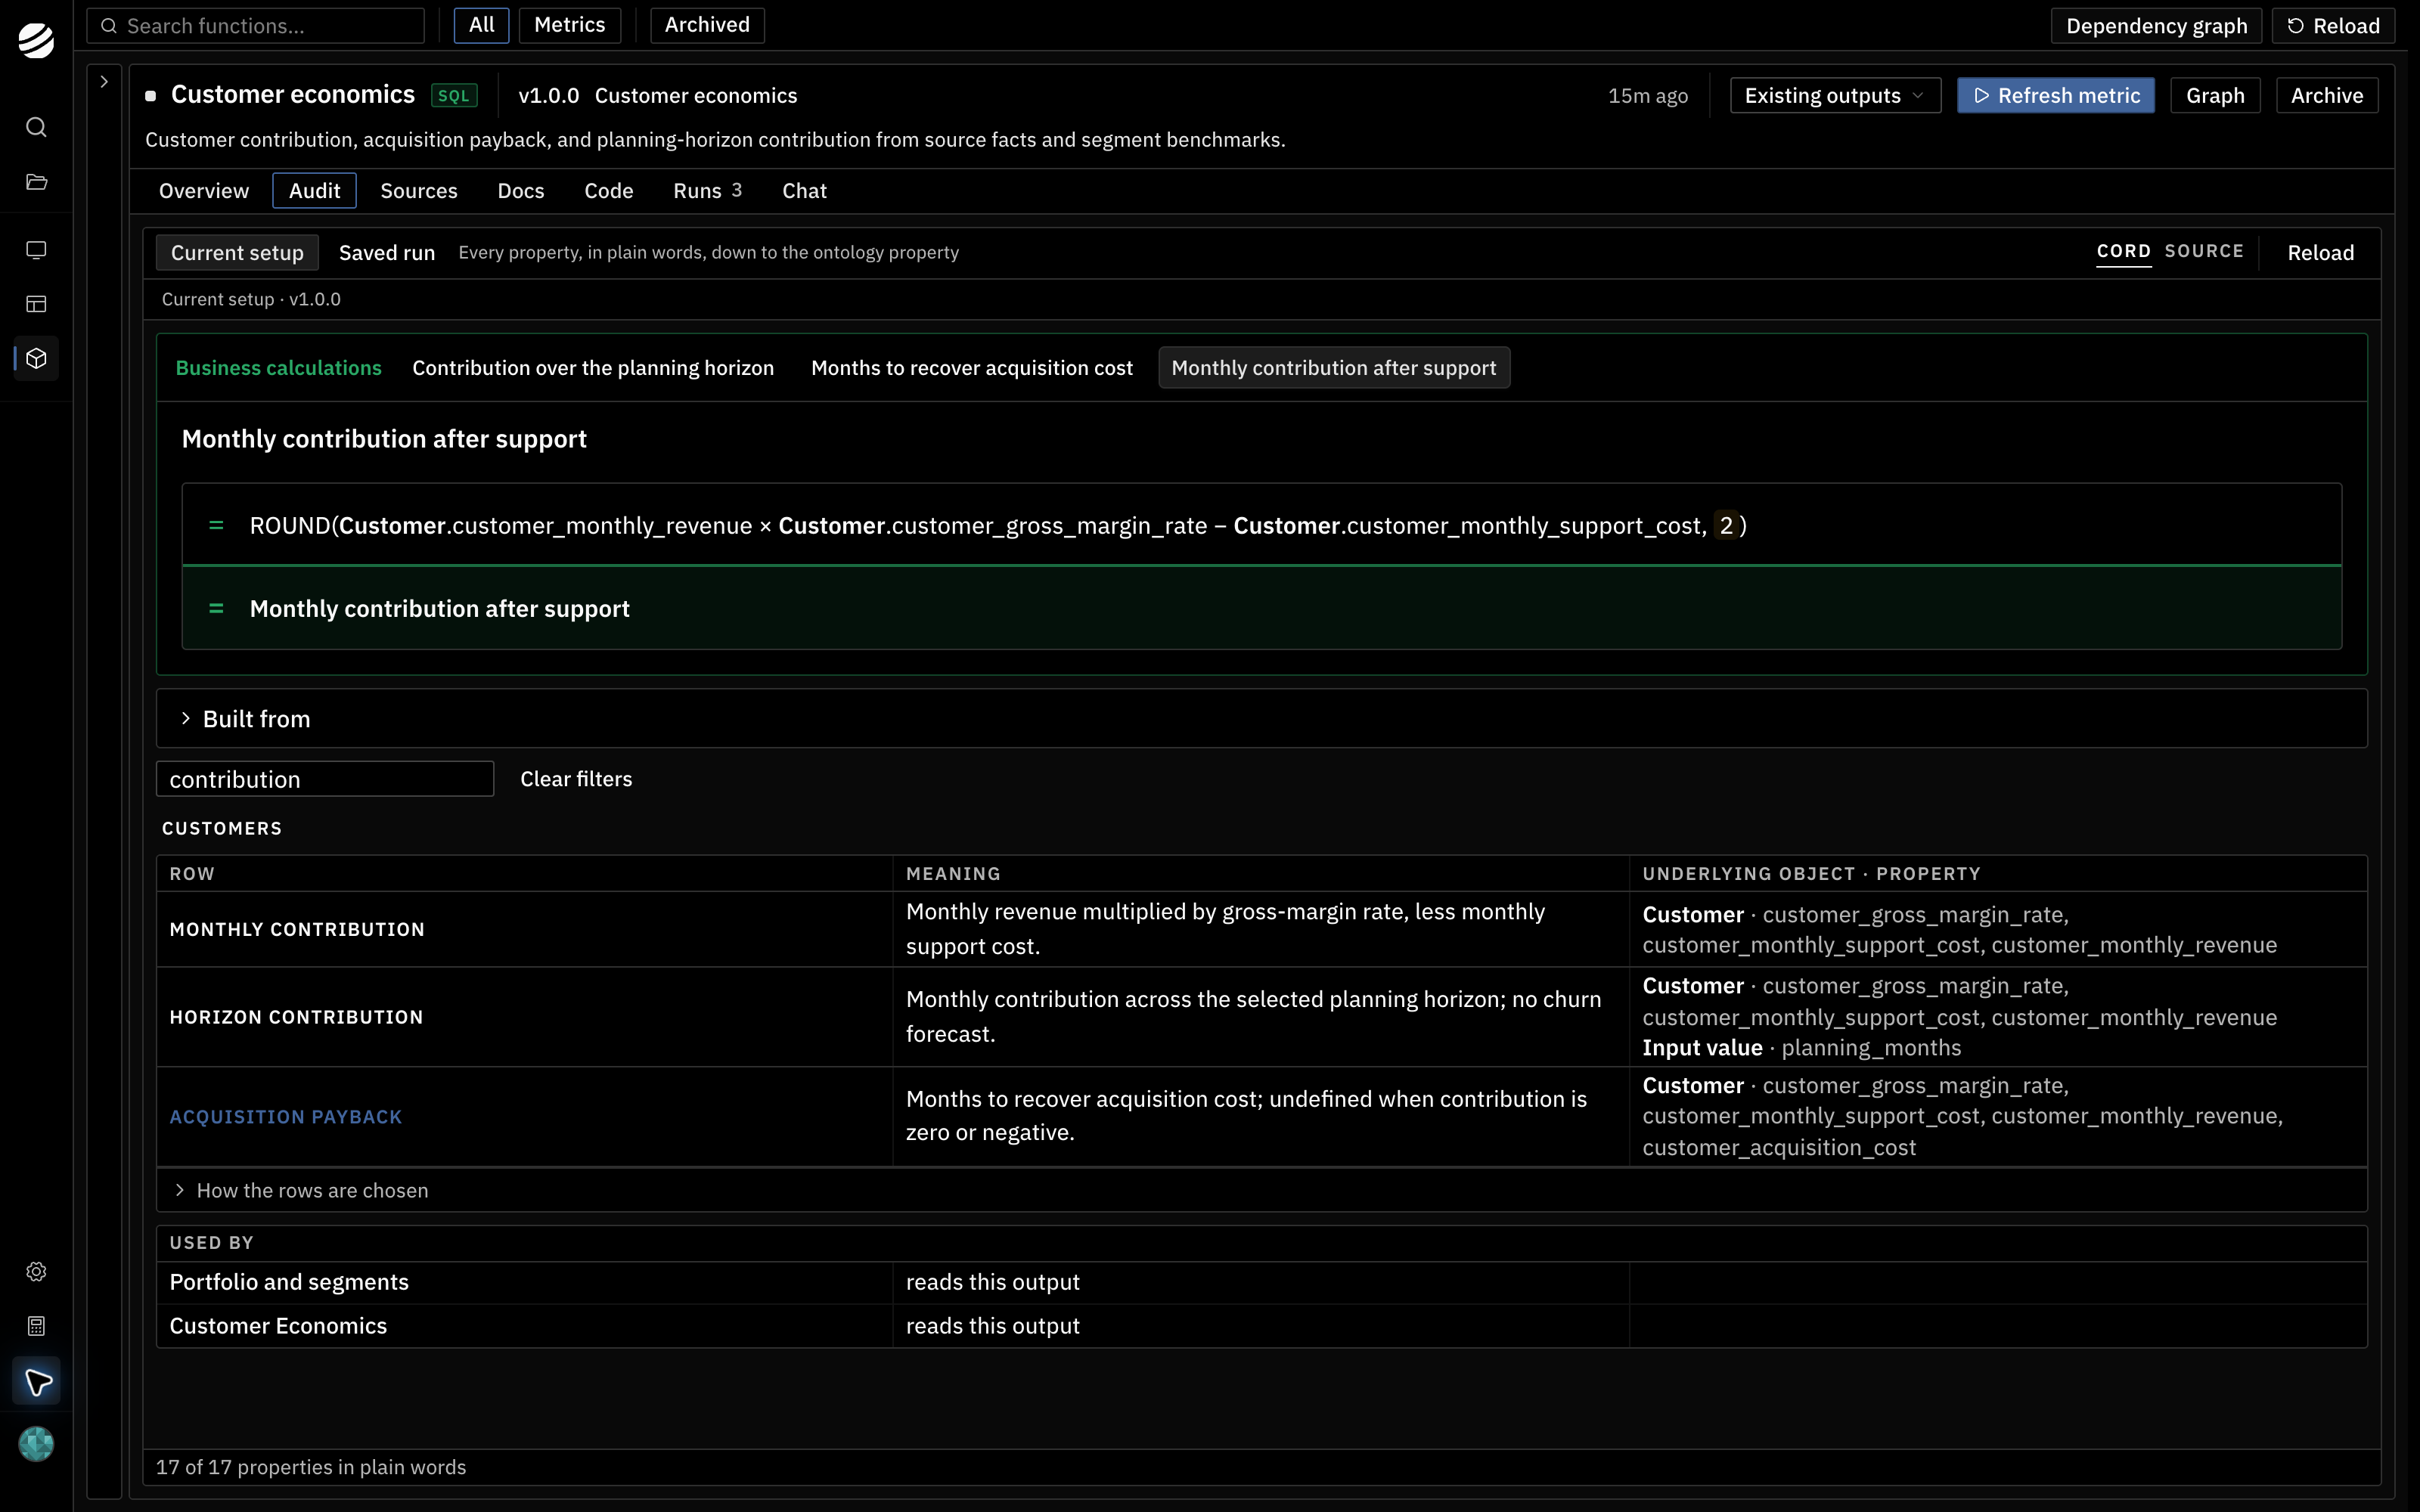The width and height of the screenshot is (2420, 1512).
Task: Open the folder icon in left sidebar
Action: (36, 182)
